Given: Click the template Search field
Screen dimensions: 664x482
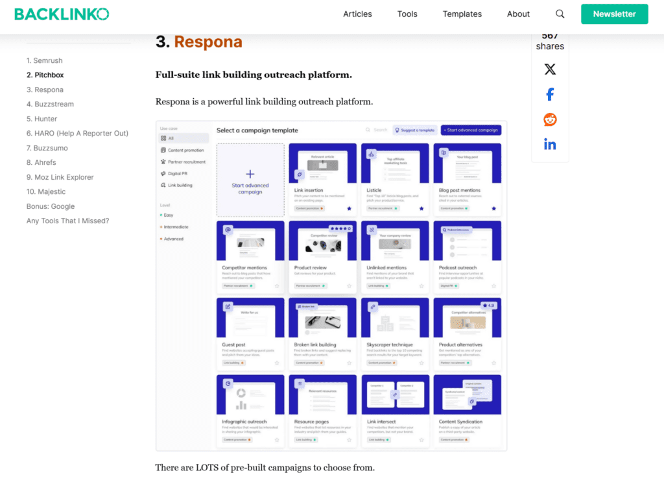Looking at the screenshot, I should coord(377,130).
